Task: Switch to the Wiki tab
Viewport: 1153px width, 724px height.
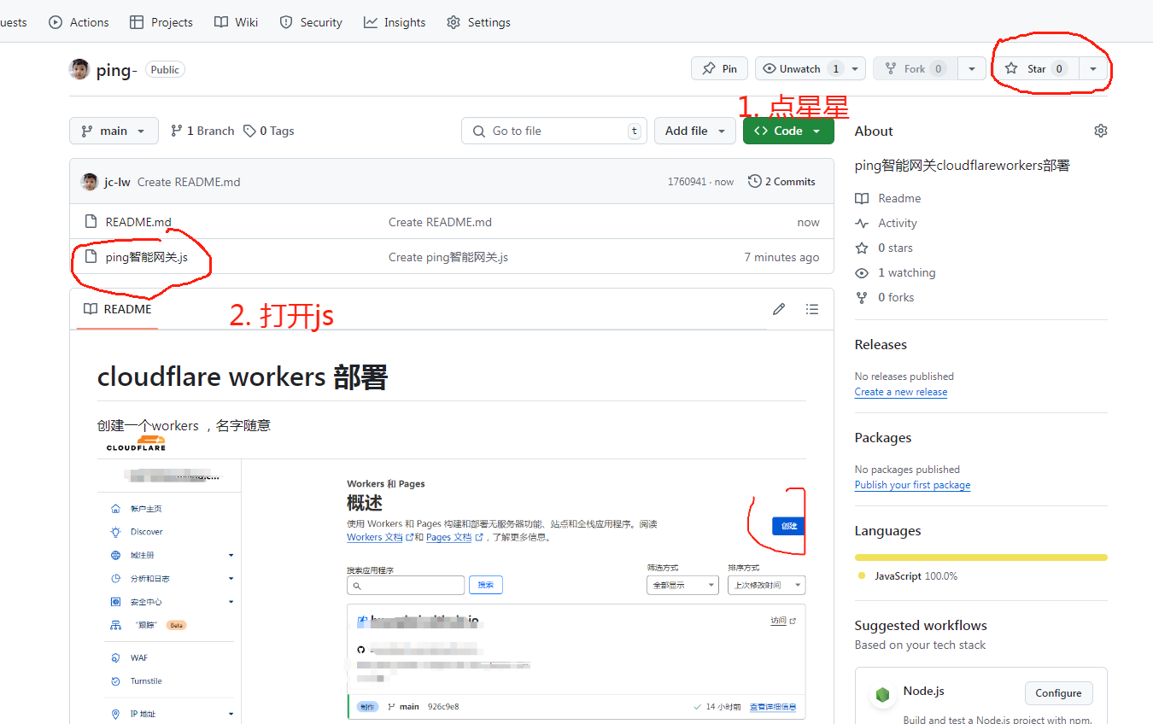Action: (236, 22)
